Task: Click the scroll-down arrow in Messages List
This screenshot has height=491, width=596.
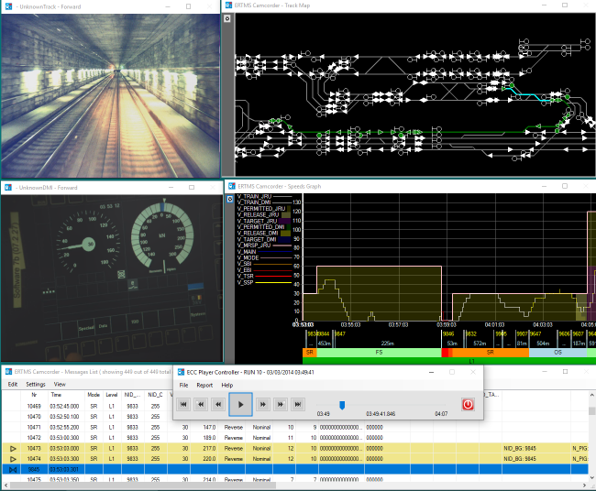Action: click(591, 477)
